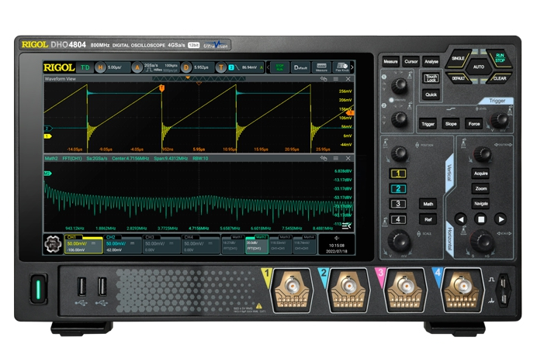Open the 5.952µs delay field
Viewport: 537px width, 344px height.
[203, 67]
